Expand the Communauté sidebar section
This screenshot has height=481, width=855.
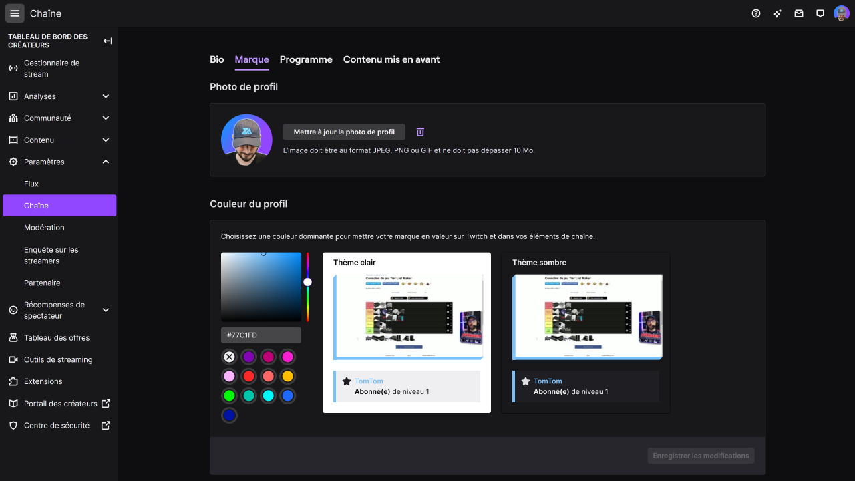[106, 118]
